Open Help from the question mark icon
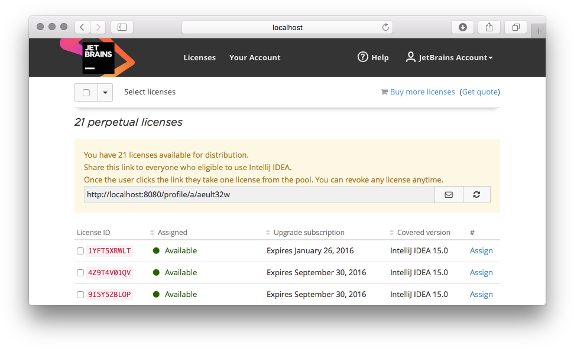 pos(362,57)
